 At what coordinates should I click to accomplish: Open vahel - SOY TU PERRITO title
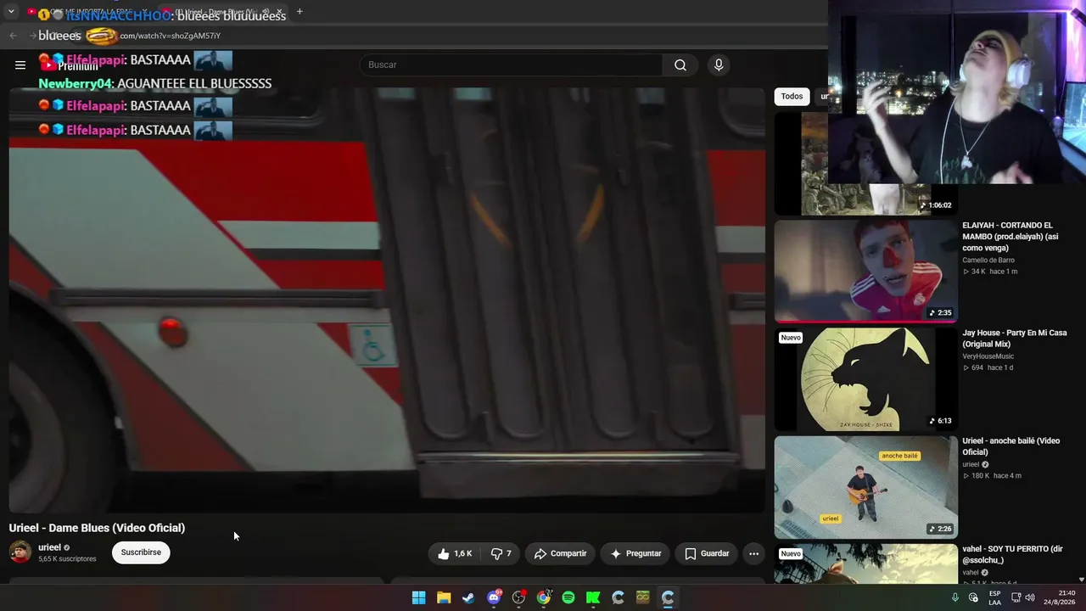1012,554
